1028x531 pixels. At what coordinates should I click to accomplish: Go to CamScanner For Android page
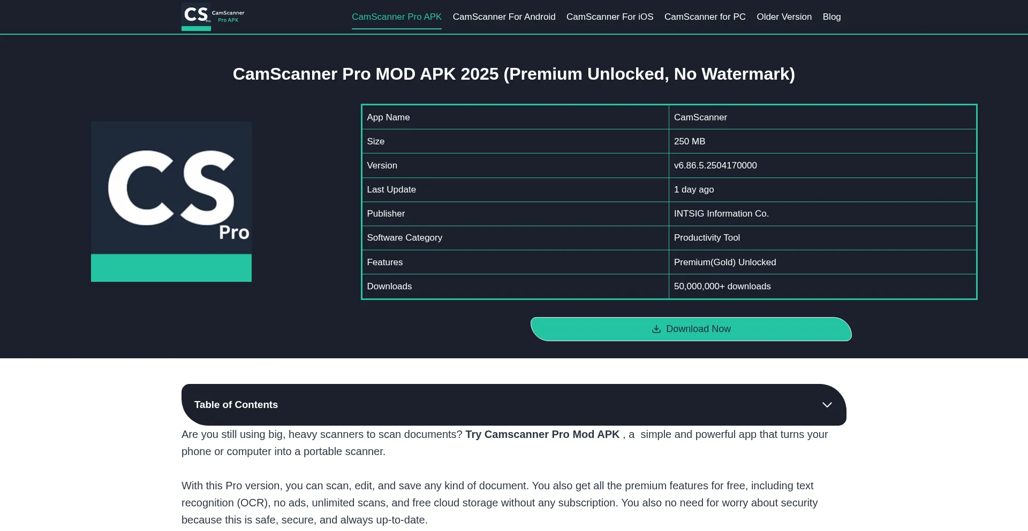[504, 17]
